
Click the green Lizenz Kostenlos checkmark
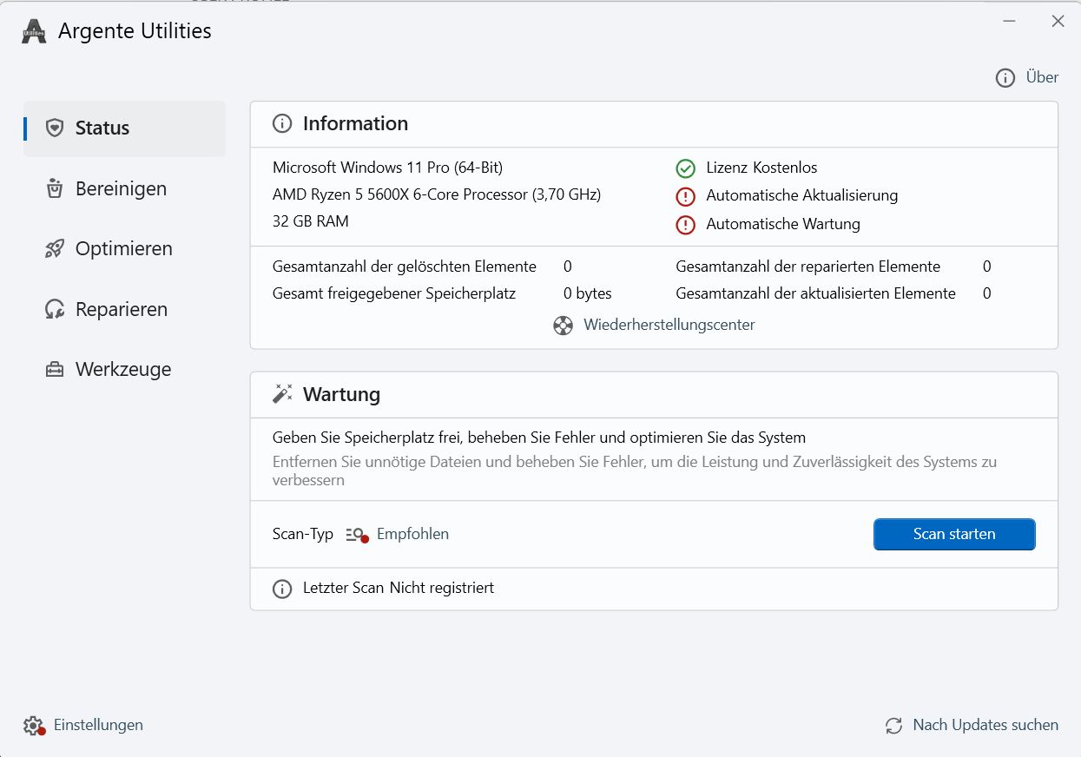(686, 168)
